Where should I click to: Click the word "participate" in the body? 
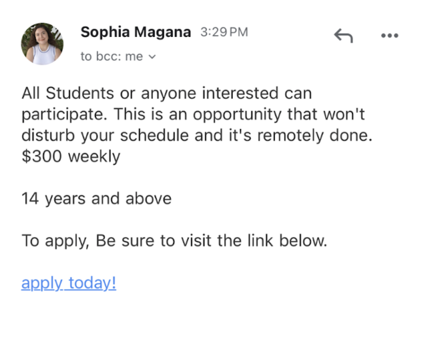pyautogui.click(x=63, y=115)
